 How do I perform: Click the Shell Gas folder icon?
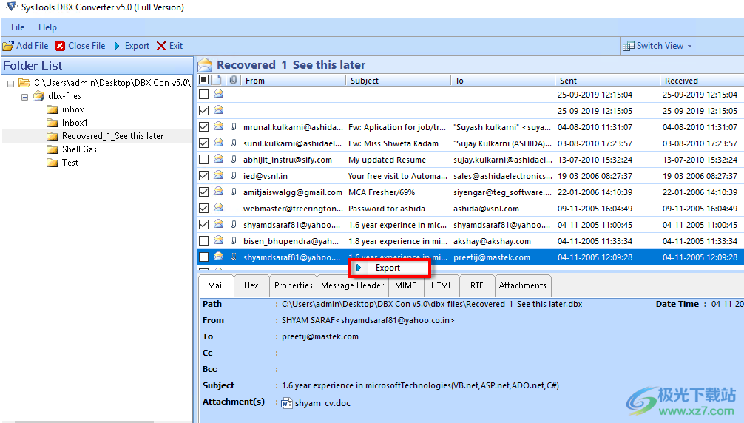click(53, 149)
